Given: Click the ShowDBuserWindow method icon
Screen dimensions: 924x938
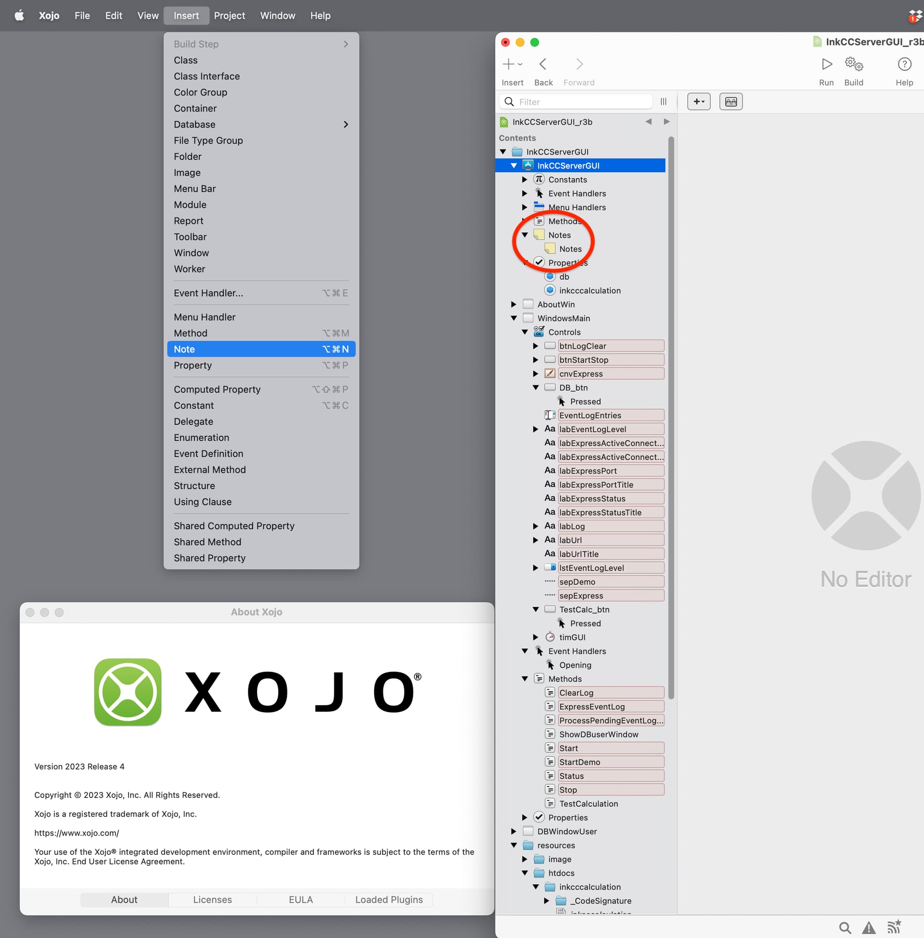Looking at the screenshot, I should coord(551,734).
